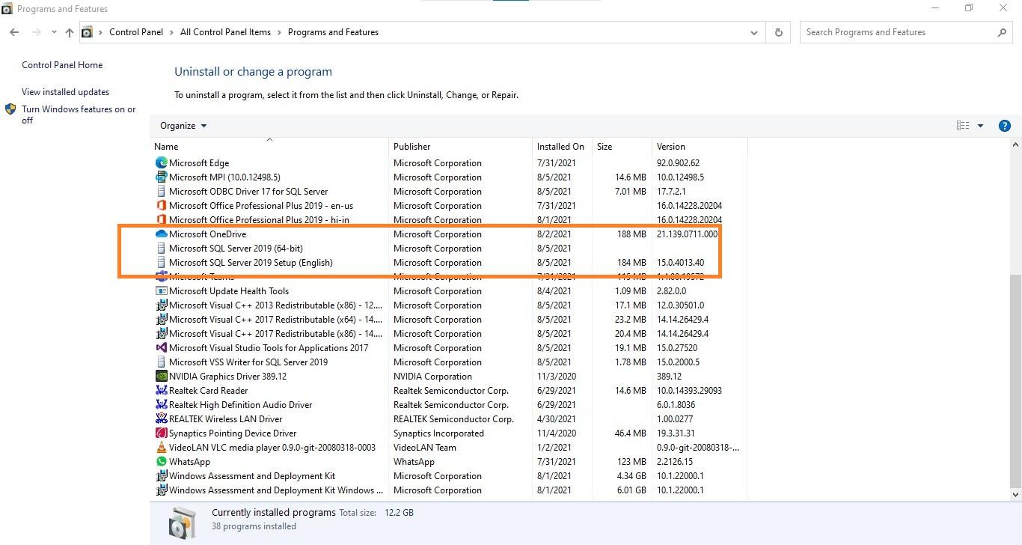Go back to the previous page
The height and width of the screenshot is (545, 1022).
14,32
